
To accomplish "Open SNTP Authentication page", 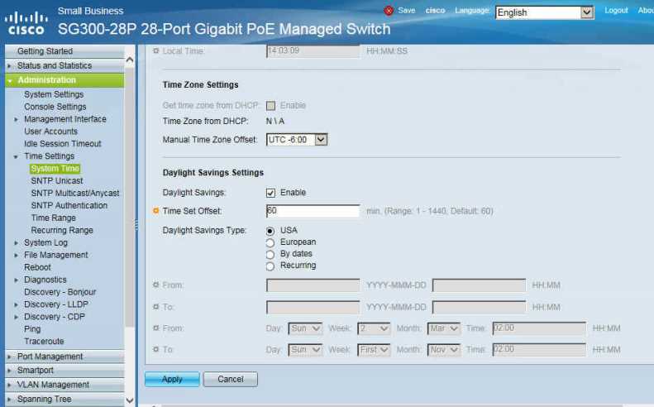I will click(x=69, y=205).
